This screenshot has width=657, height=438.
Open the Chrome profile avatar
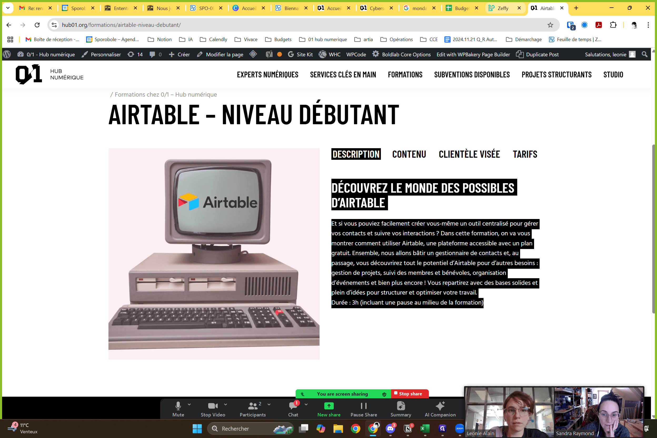point(634,25)
